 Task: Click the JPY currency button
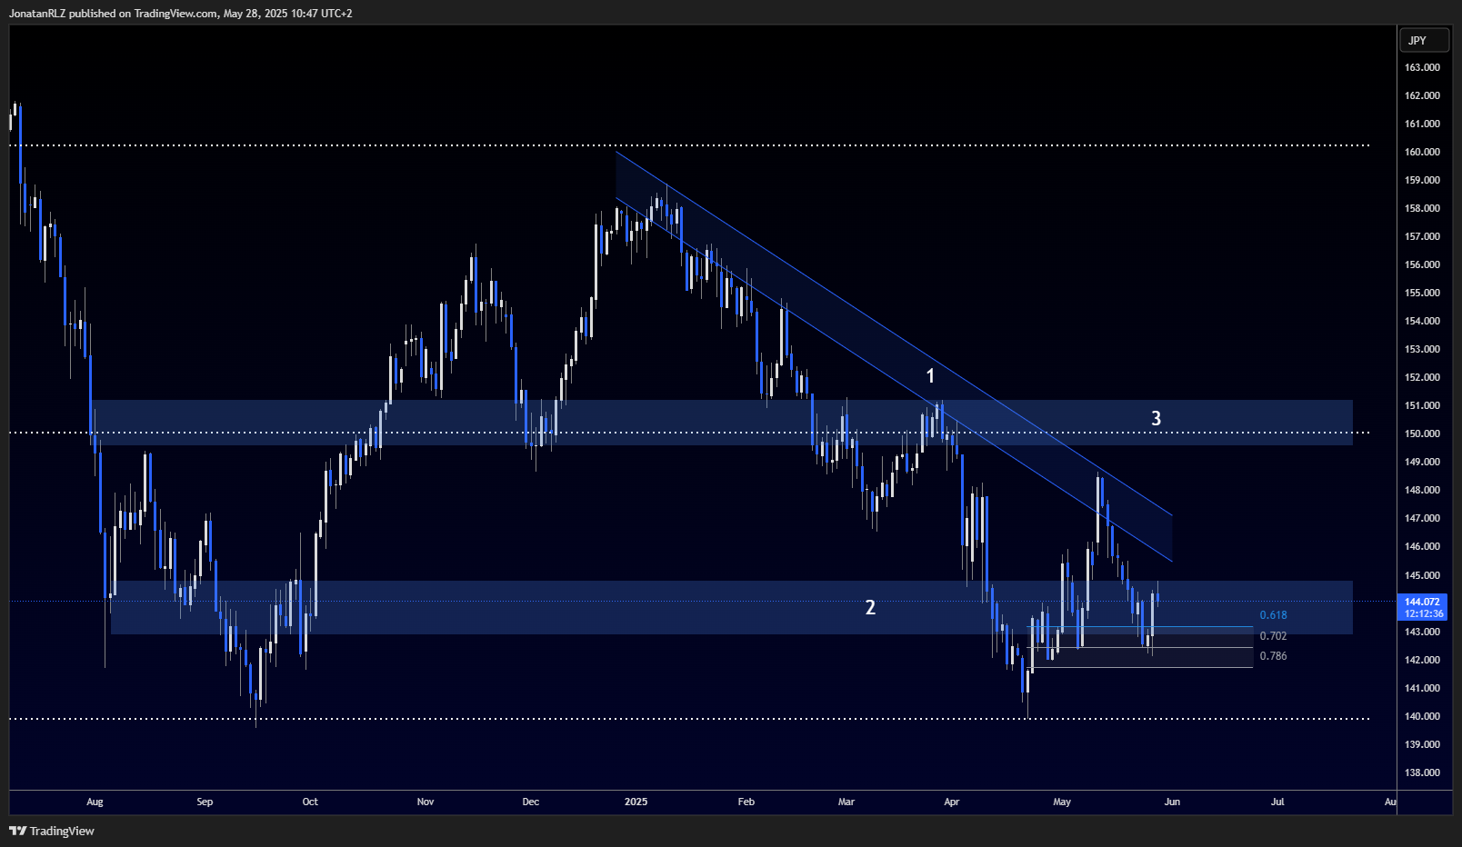click(x=1424, y=40)
